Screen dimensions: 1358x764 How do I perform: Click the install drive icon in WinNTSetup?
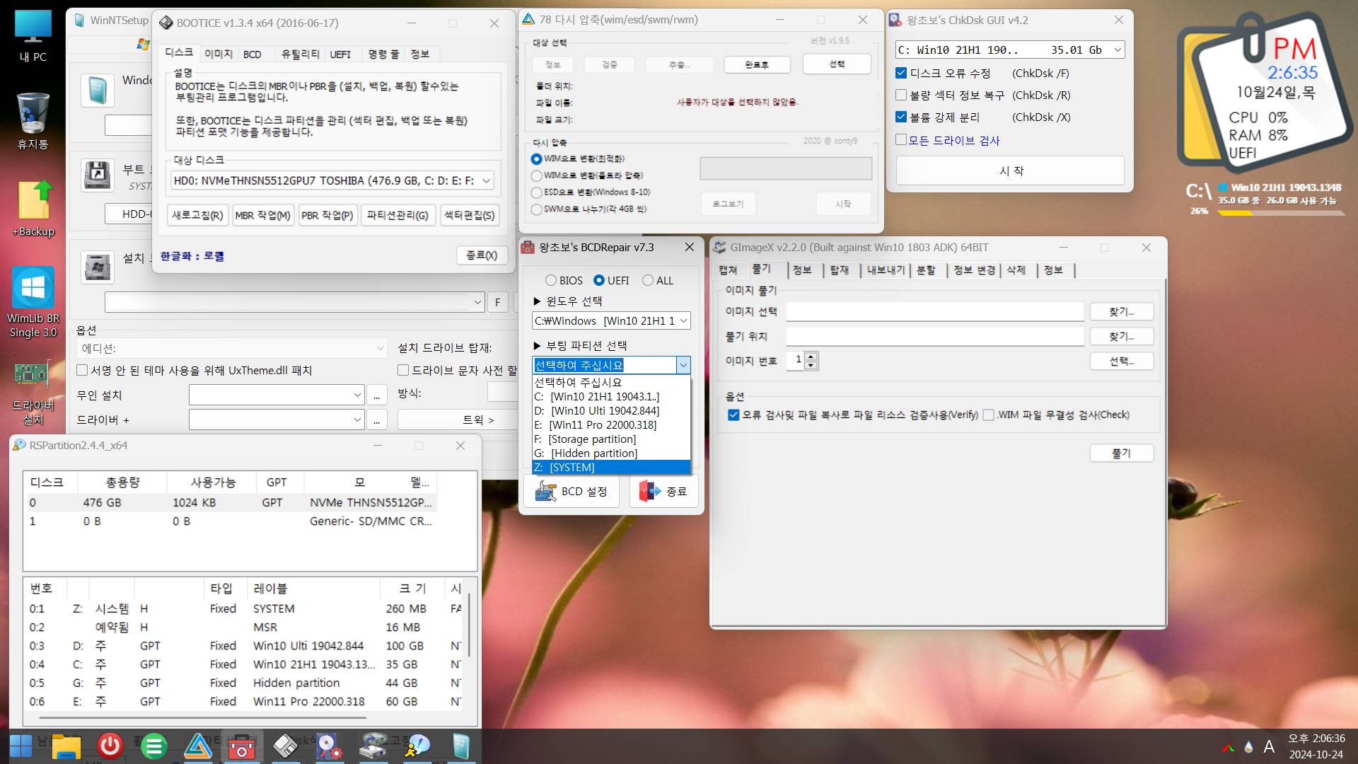click(97, 267)
